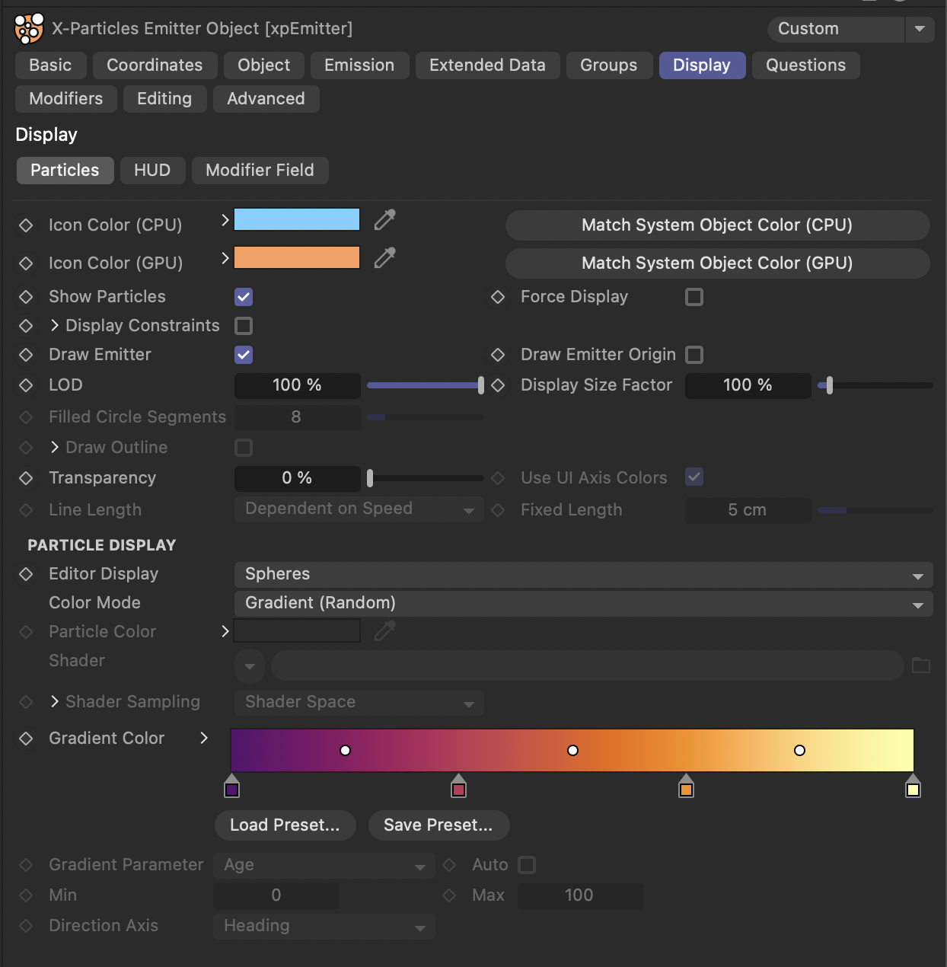947x967 pixels.
Task: Click keyframe diamond beside Display Size Factor
Action: 498,385
